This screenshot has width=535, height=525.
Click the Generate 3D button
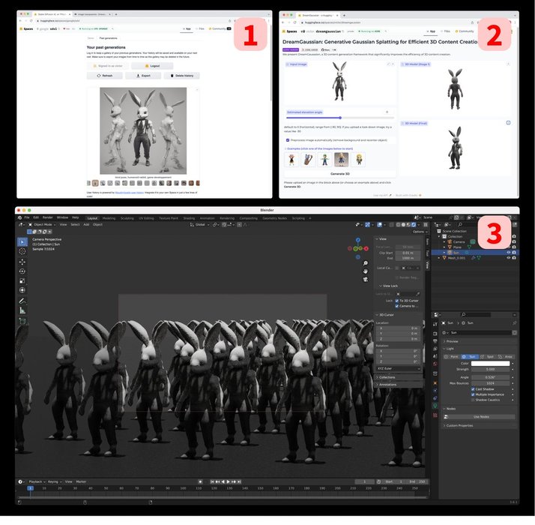(x=340, y=174)
